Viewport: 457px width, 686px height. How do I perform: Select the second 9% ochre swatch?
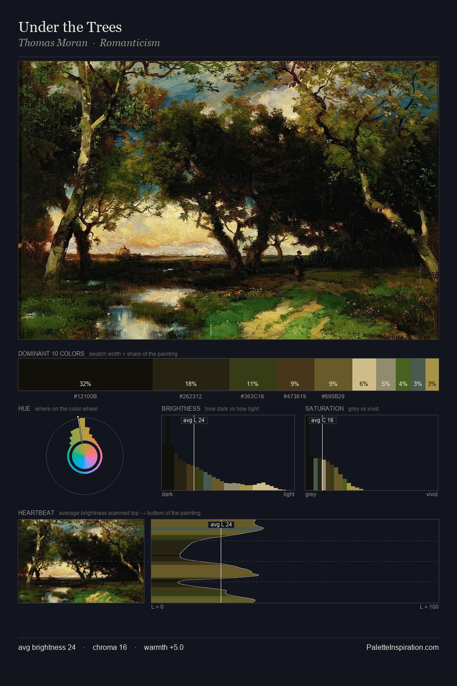333,375
